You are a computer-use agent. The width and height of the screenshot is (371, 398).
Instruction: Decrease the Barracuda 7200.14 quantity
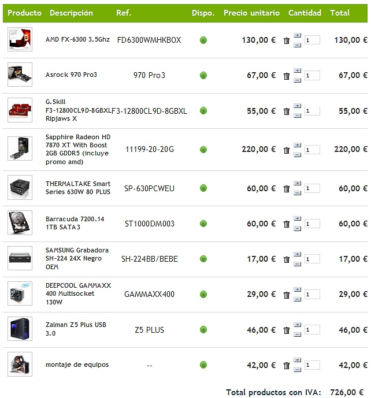[297, 228]
